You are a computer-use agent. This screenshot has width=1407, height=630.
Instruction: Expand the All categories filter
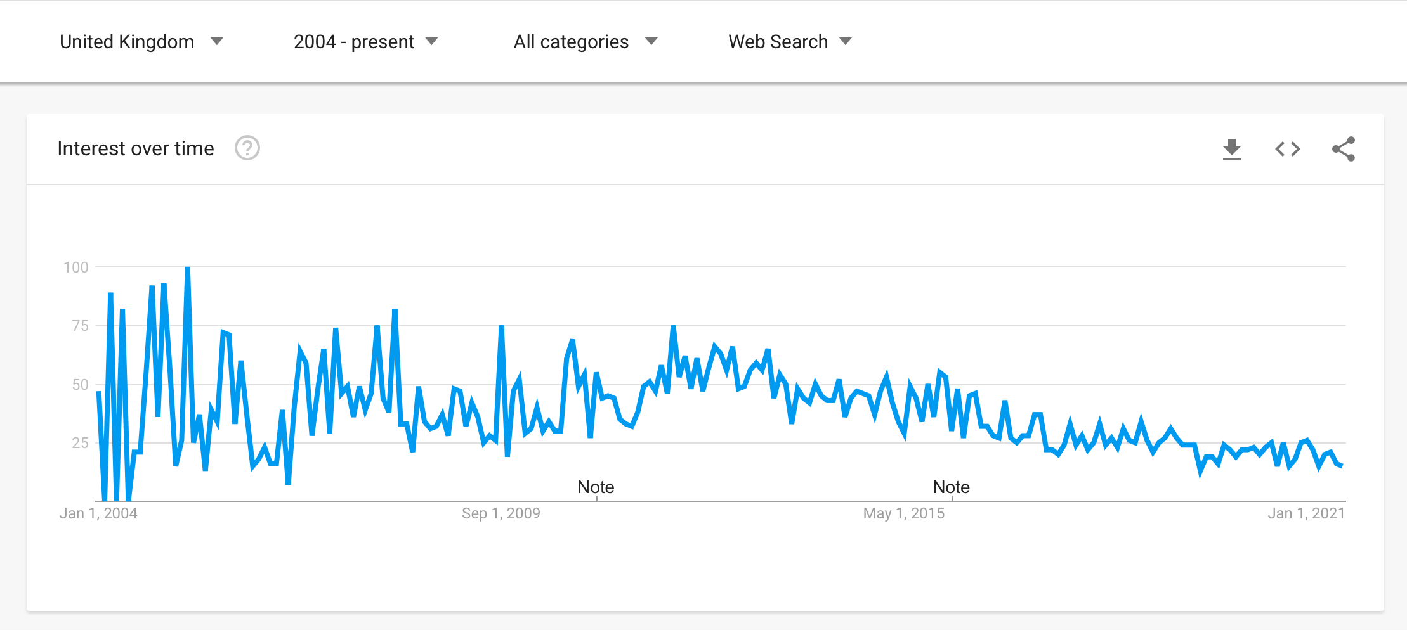point(571,42)
